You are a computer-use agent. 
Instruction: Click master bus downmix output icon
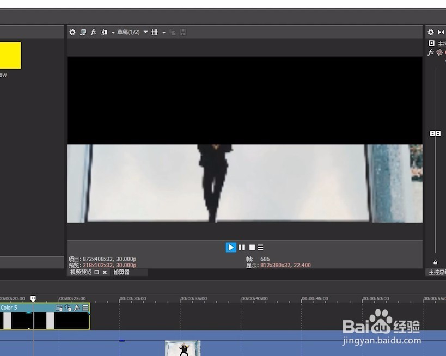coord(441,32)
